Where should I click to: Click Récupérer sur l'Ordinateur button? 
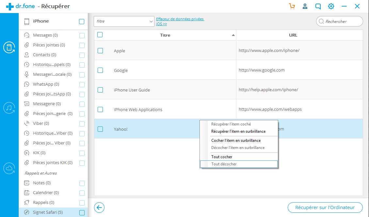pyautogui.click(x=325, y=208)
